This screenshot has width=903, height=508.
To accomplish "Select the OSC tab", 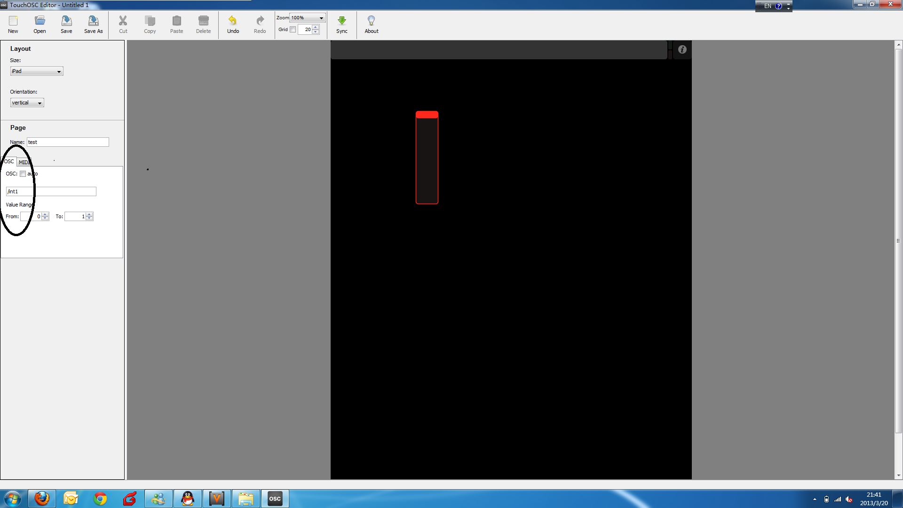I will [9, 161].
